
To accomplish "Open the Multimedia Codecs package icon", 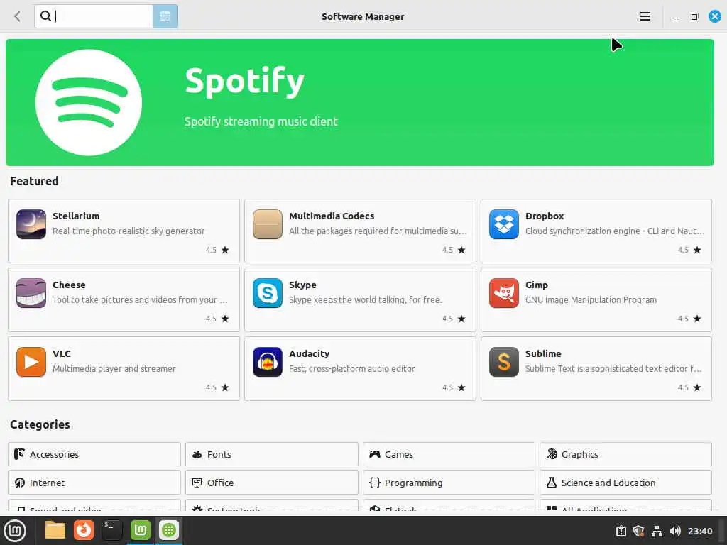I will click(x=268, y=224).
